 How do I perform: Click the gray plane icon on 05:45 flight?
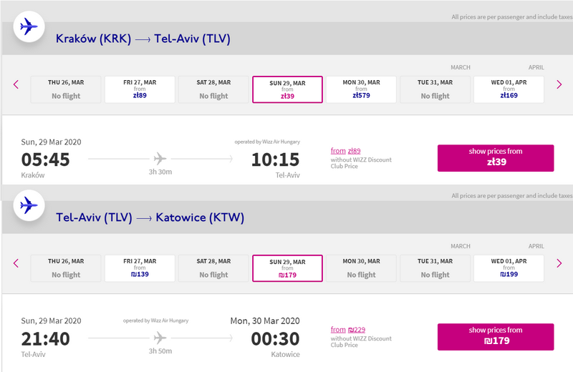160,159
